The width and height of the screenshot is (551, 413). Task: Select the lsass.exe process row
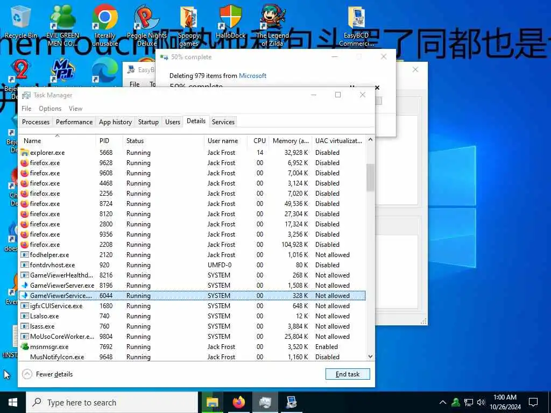pos(192,326)
